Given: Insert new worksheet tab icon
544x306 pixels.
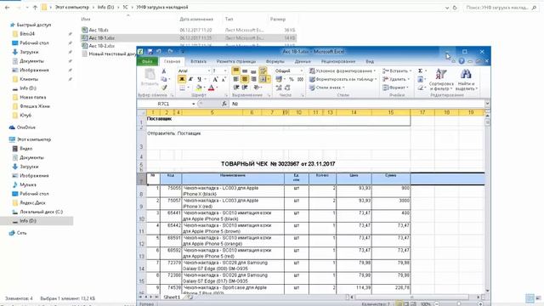Looking at the screenshot, I should [x=190, y=297].
